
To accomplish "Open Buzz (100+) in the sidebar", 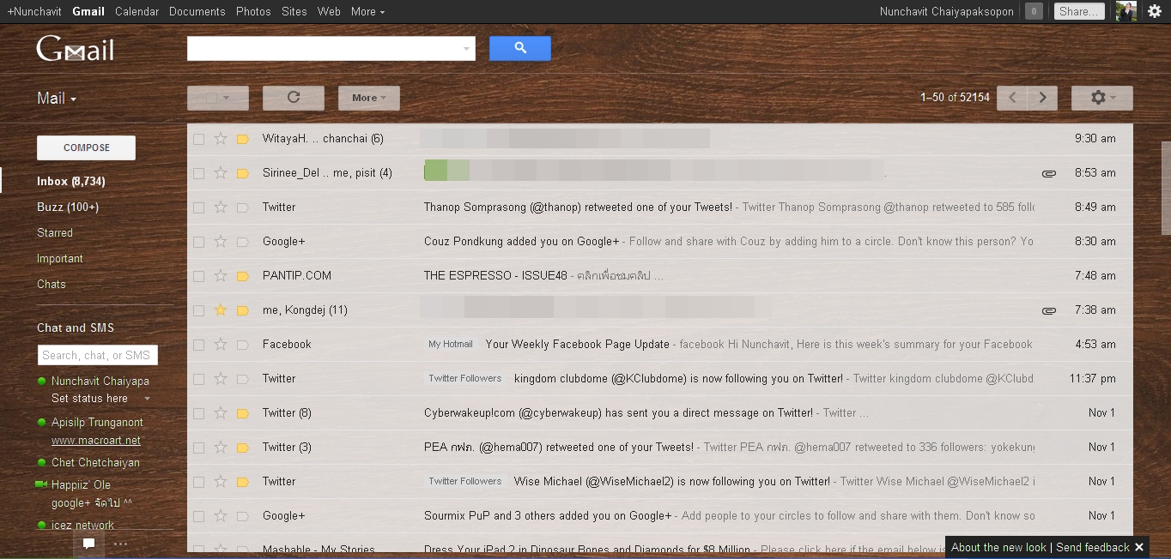I will pyautogui.click(x=68, y=207).
